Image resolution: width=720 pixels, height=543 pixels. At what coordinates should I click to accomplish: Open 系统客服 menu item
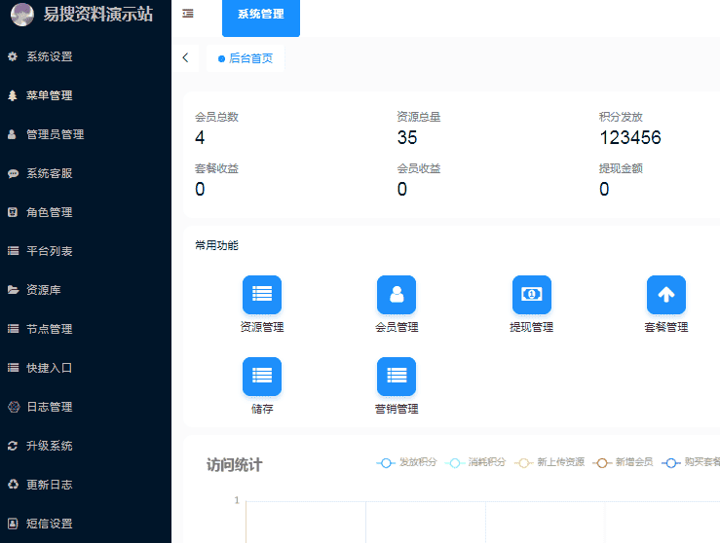point(49,173)
